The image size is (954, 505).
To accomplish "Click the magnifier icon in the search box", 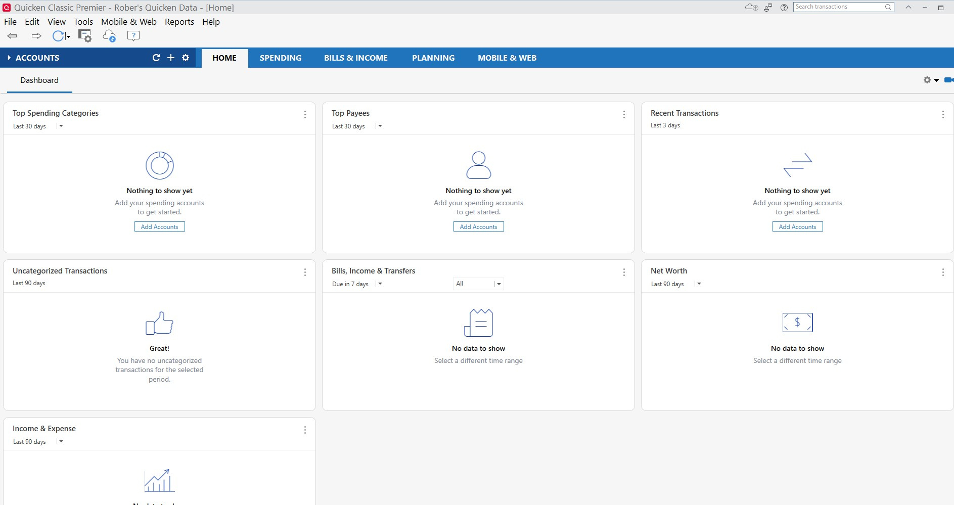I will [888, 7].
